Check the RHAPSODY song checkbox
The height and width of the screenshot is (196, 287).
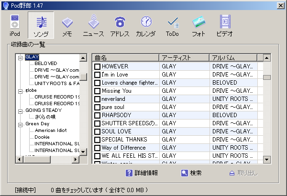click(x=97, y=115)
